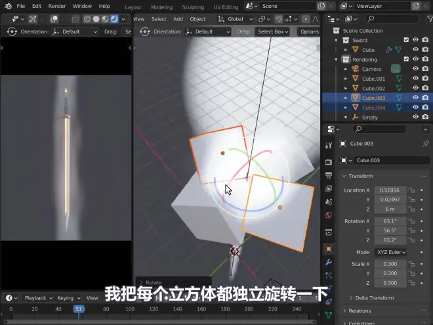Open the Tool properties tab
The height and width of the screenshot is (325, 433).
point(329,145)
